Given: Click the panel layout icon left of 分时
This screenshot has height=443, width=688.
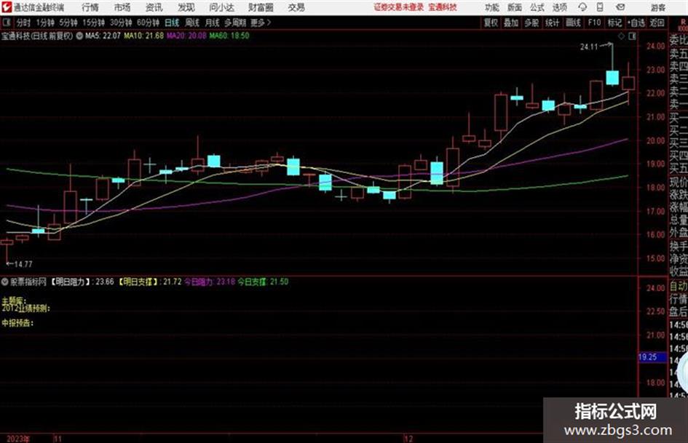Looking at the screenshot, I should pyautogui.click(x=6, y=23).
